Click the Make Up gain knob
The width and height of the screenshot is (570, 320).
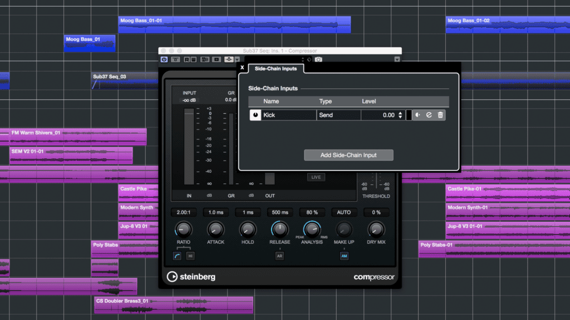point(344,229)
